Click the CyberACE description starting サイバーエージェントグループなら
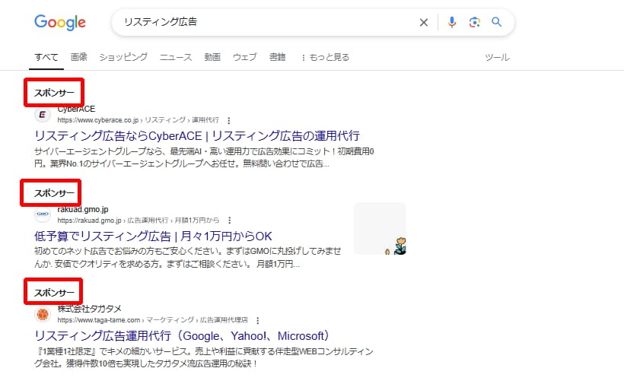This screenshot has width=624, height=384. [x=204, y=157]
